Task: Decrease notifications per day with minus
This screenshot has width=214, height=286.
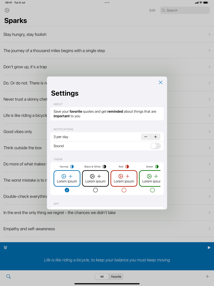Action: [146, 137]
